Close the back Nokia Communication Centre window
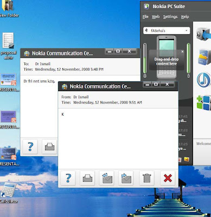Image resolution: width=211 pixels, height=217 pixels. point(129,51)
